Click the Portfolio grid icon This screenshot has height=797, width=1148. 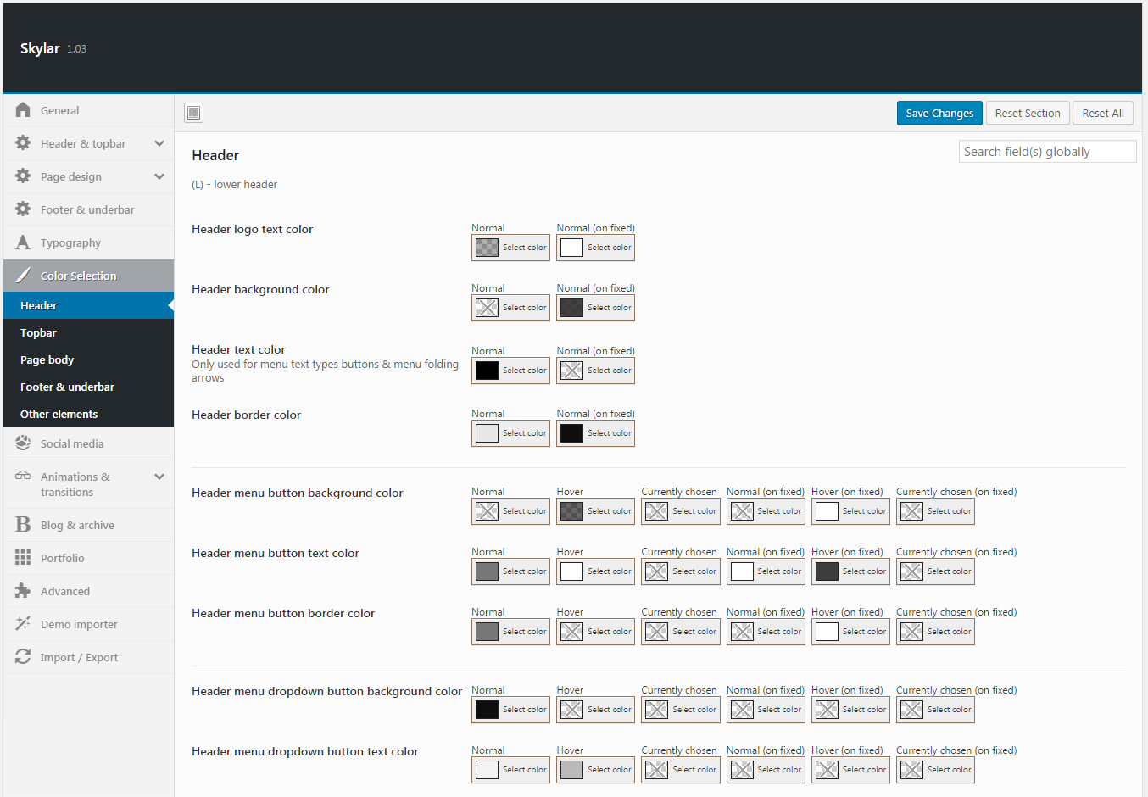click(23, 558)
